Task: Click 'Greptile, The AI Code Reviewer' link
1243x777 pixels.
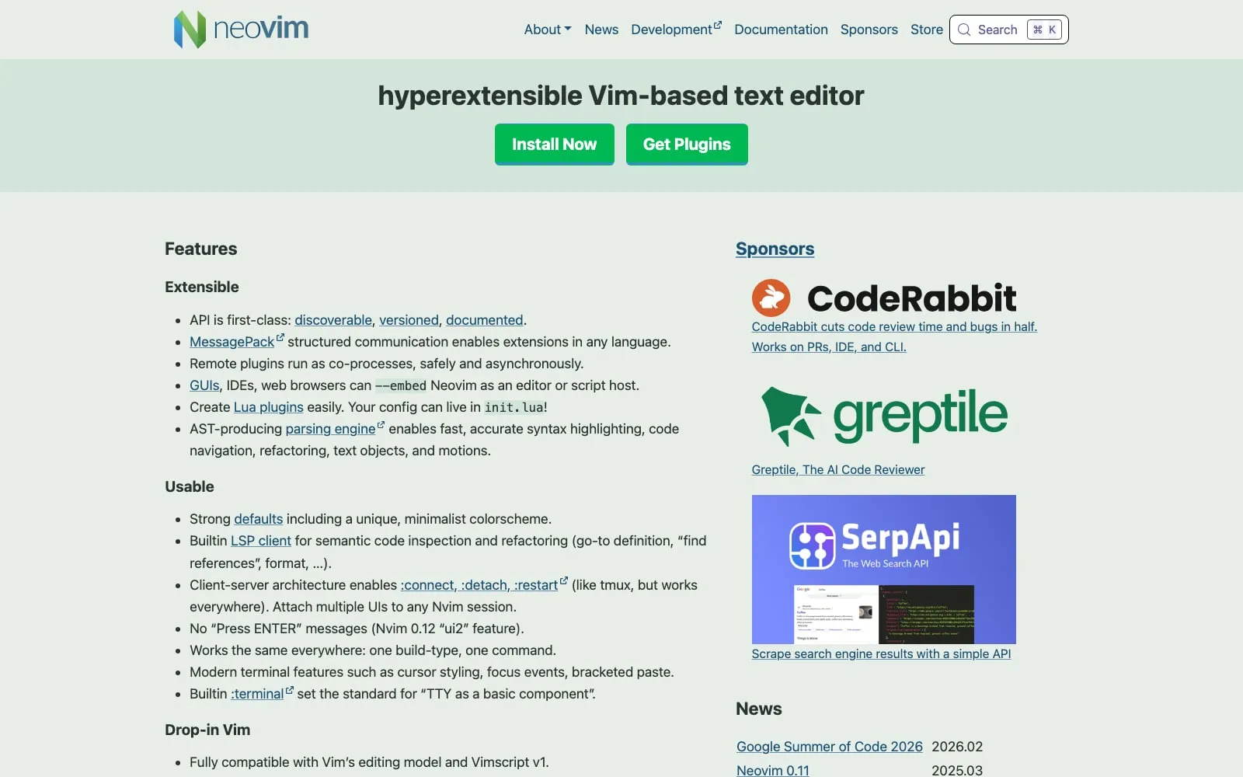Action: coord(838,469)
